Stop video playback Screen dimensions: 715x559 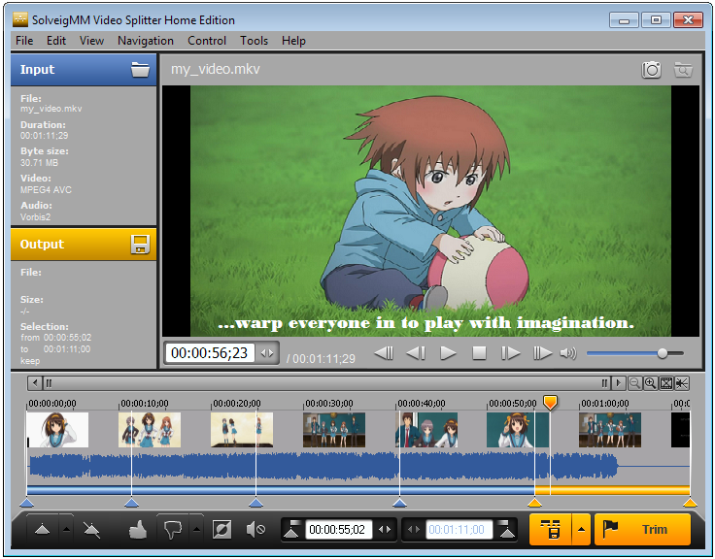click(x=479, y=353)
